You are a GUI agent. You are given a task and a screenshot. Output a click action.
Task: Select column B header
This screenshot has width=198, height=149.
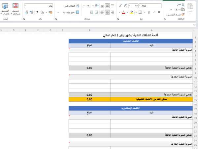(x=89, y=30)
